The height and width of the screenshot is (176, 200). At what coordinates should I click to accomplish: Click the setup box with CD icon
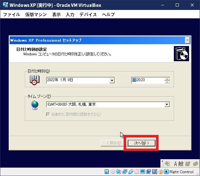click(x=181, y=53)
